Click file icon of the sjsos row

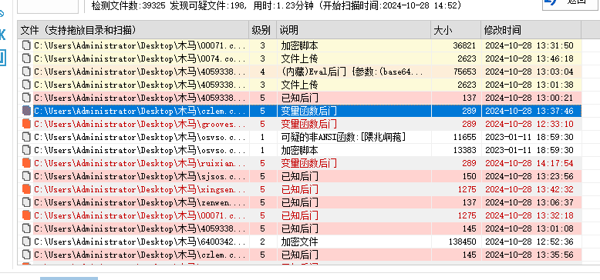click(26, 176)
